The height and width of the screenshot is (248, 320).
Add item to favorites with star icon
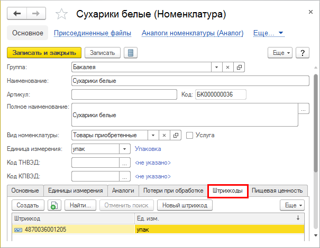pos(61,14)
